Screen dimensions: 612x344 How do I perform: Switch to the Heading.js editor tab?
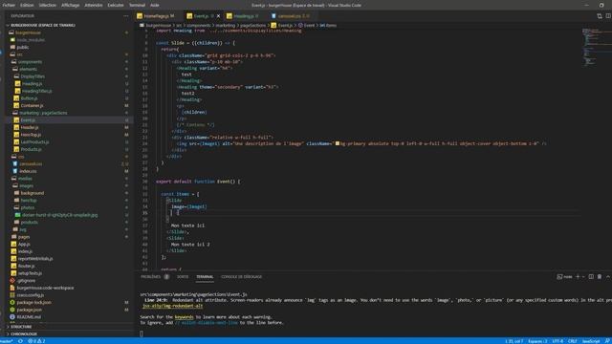244,16
